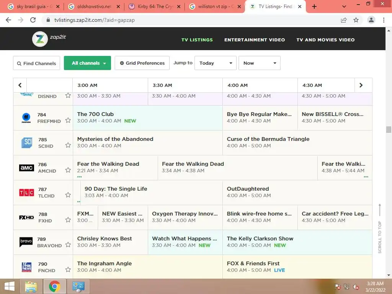Open The Ingraham Angle listing
The image size is (392, 294).
(148, 267)
